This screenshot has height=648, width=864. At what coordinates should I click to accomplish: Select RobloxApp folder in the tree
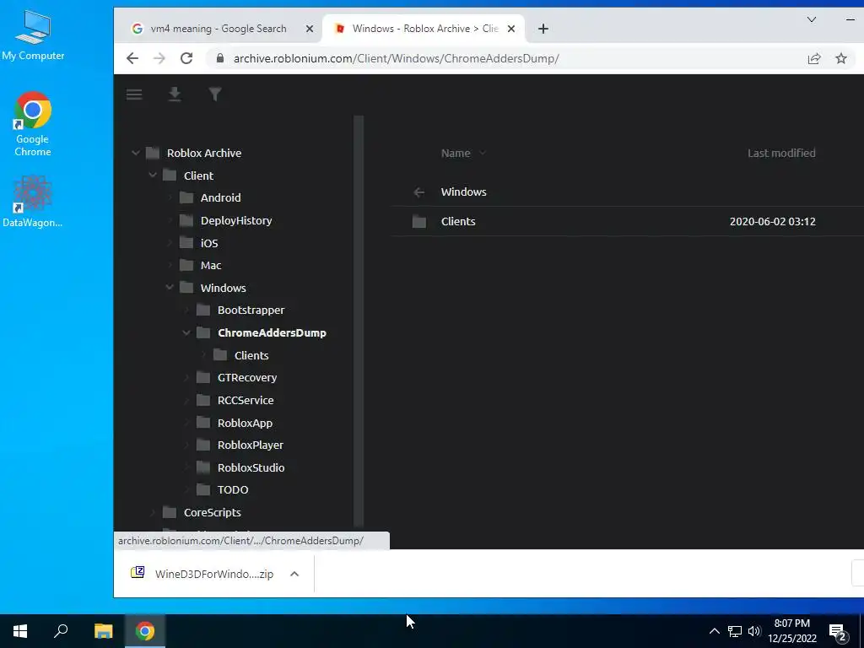245,423
